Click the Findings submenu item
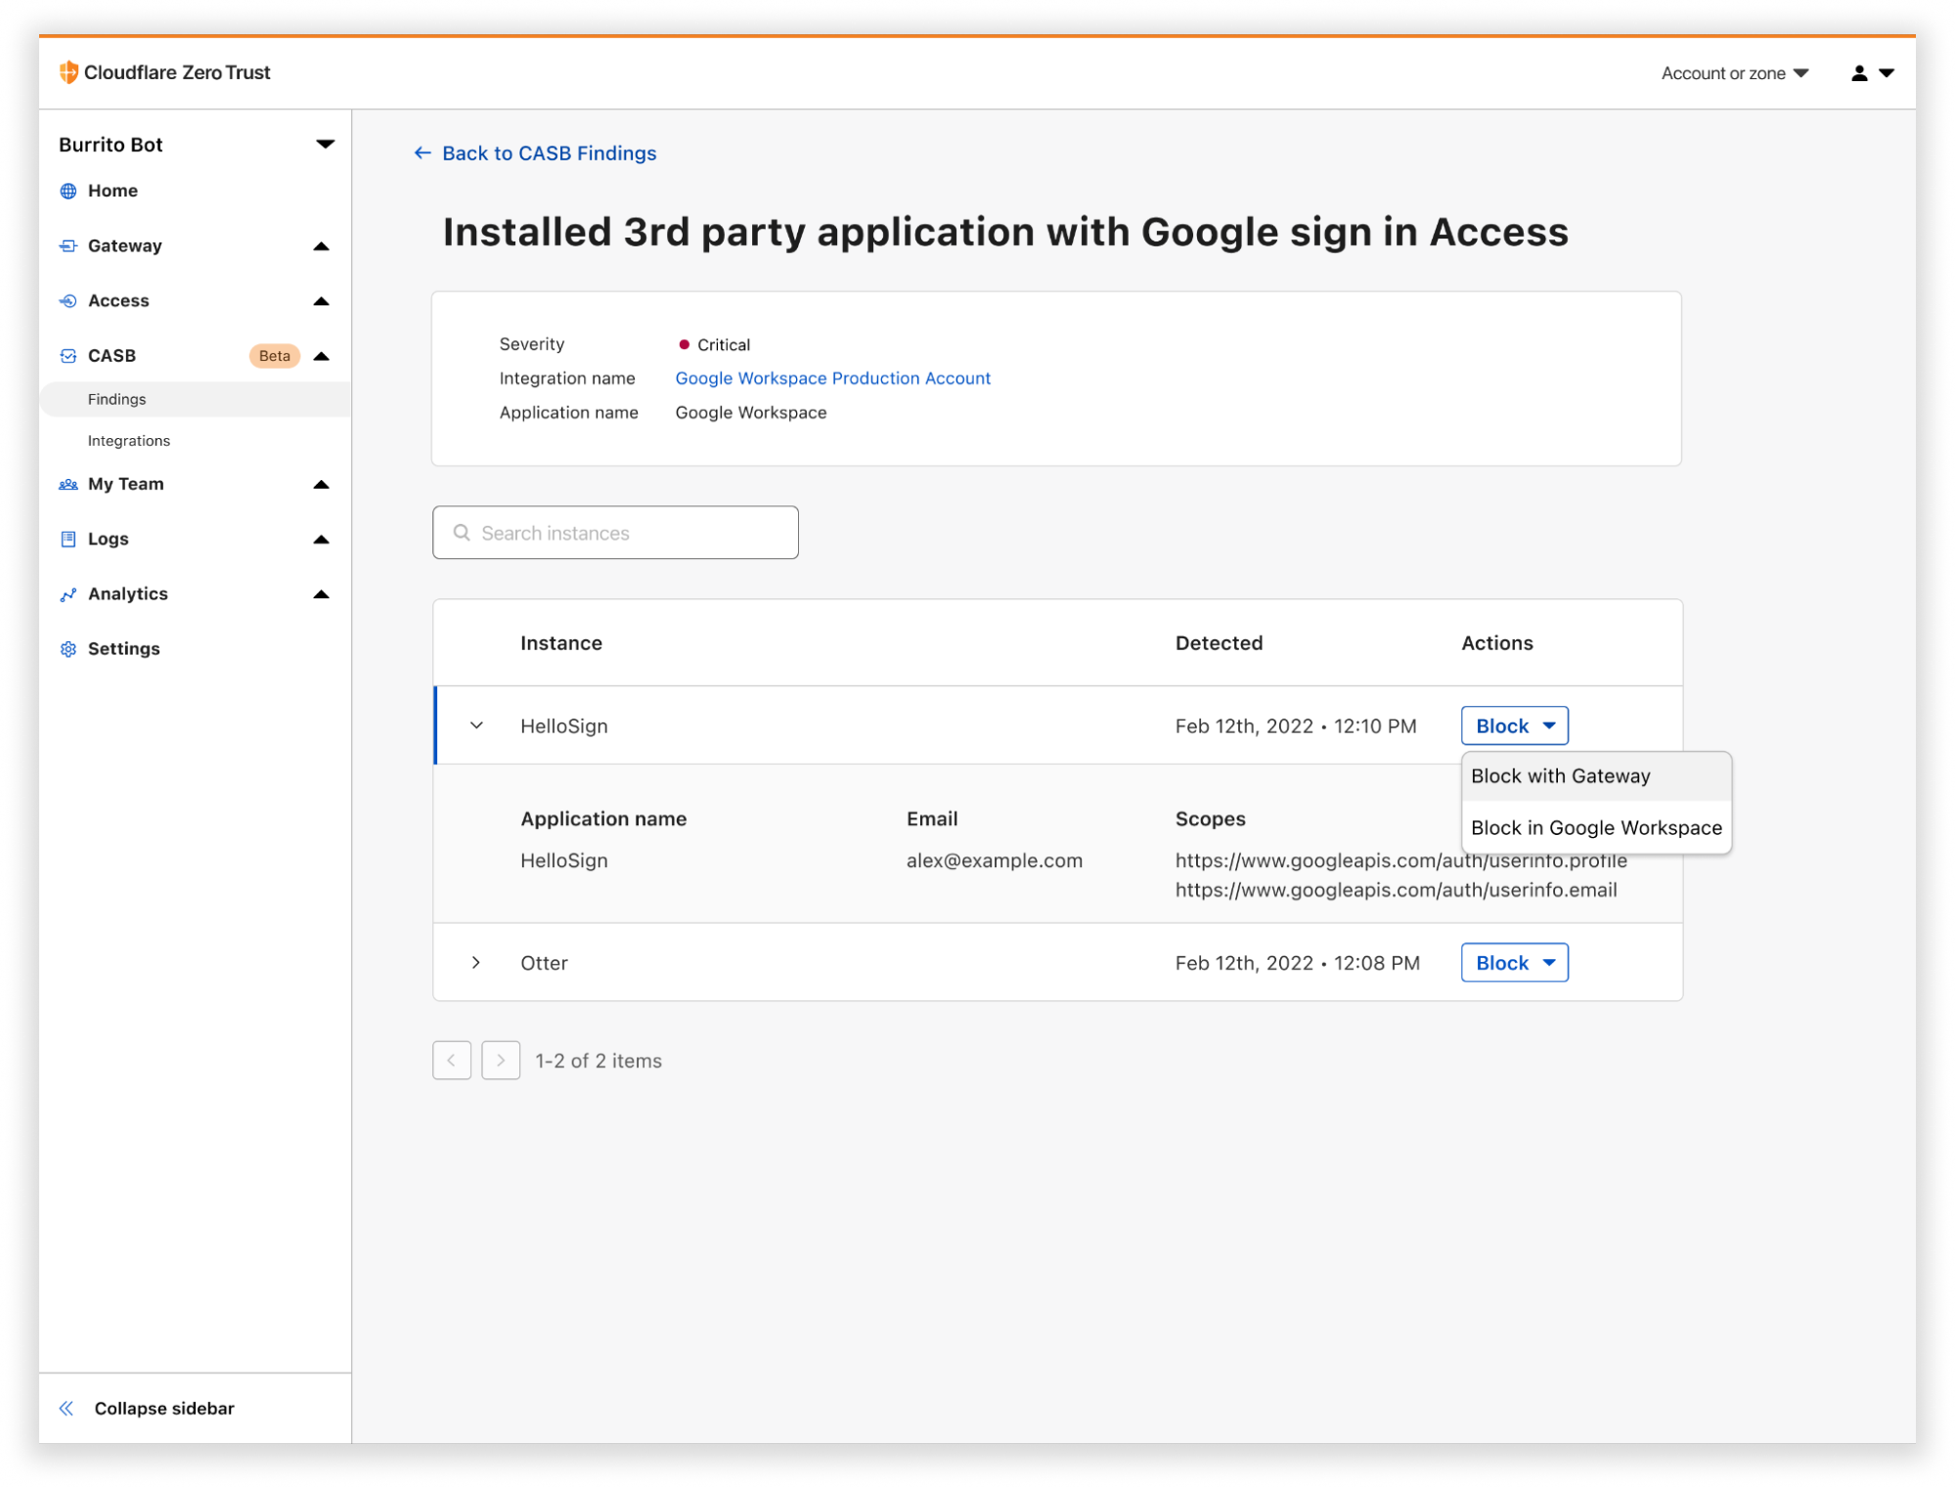This screenshot has width=1955, height=1488. pos(117,397)
